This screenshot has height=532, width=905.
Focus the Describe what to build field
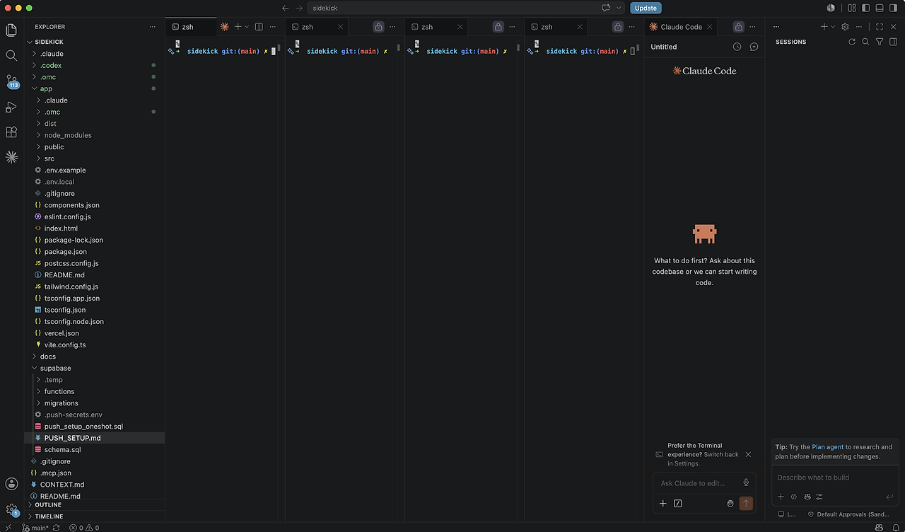click(x=834, y=478)
